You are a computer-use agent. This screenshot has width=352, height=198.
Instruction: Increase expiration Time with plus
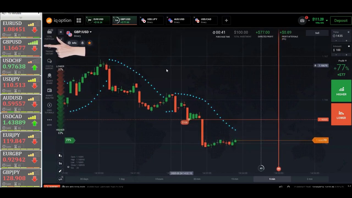(x=346, y=41)
